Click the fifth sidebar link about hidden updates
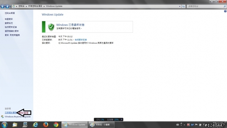The image size is (227, 128). [12, 31]
